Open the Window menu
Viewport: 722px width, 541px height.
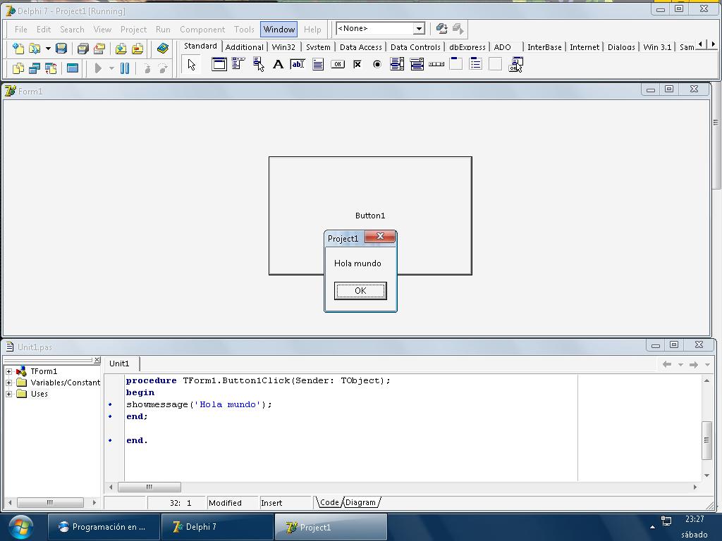(x=279, y=29)
